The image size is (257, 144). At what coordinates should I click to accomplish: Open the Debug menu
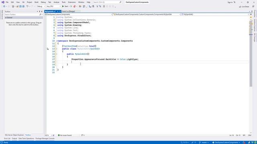coord(43,2)
